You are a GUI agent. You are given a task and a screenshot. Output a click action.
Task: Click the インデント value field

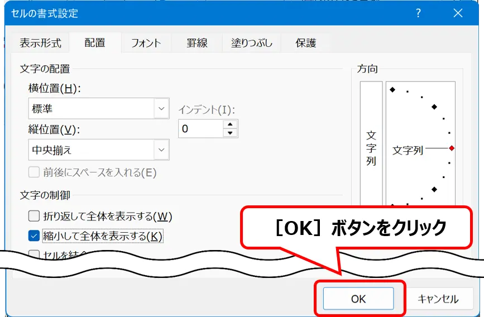pos(200,129)
